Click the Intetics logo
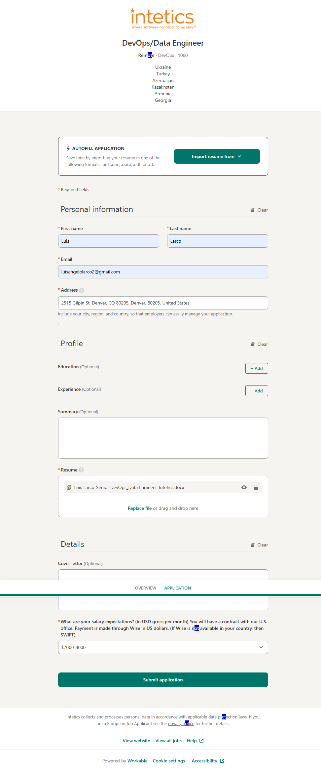321x772 pixels. (x=163, y=19)
